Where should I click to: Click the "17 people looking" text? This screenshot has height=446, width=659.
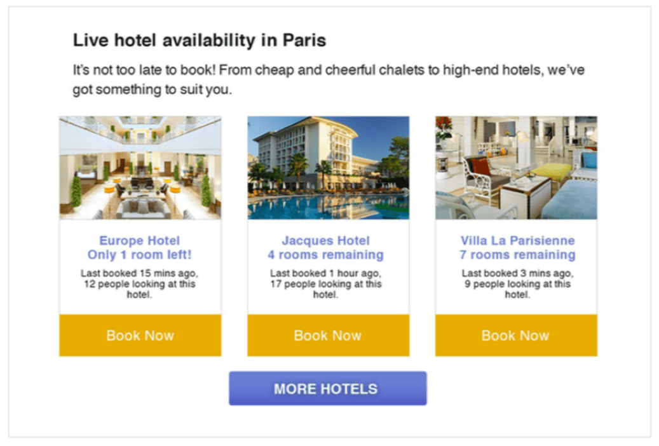pos(325,285)
